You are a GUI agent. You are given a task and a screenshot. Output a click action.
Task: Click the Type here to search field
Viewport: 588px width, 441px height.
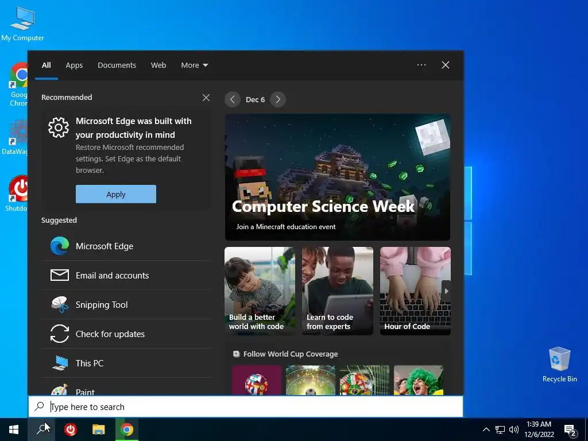246,407
